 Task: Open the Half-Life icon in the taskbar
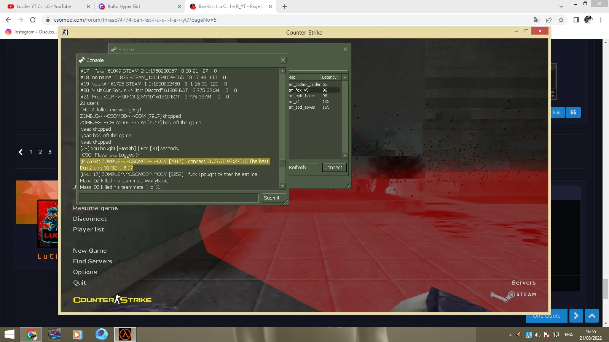tap(125, 334)
